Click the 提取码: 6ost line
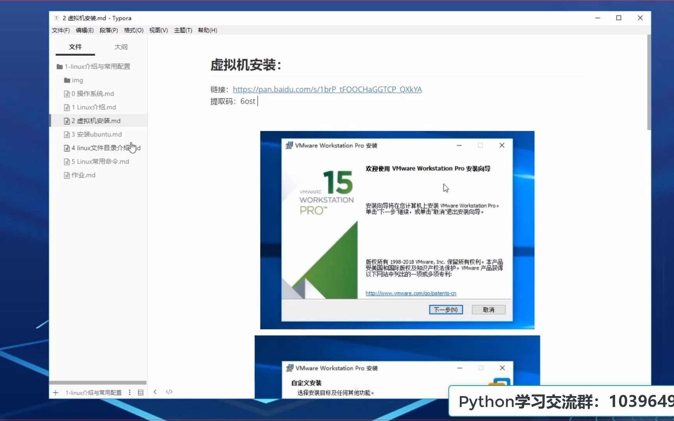The height and width of the screenshot is (421, 674). tap(233, 101)
